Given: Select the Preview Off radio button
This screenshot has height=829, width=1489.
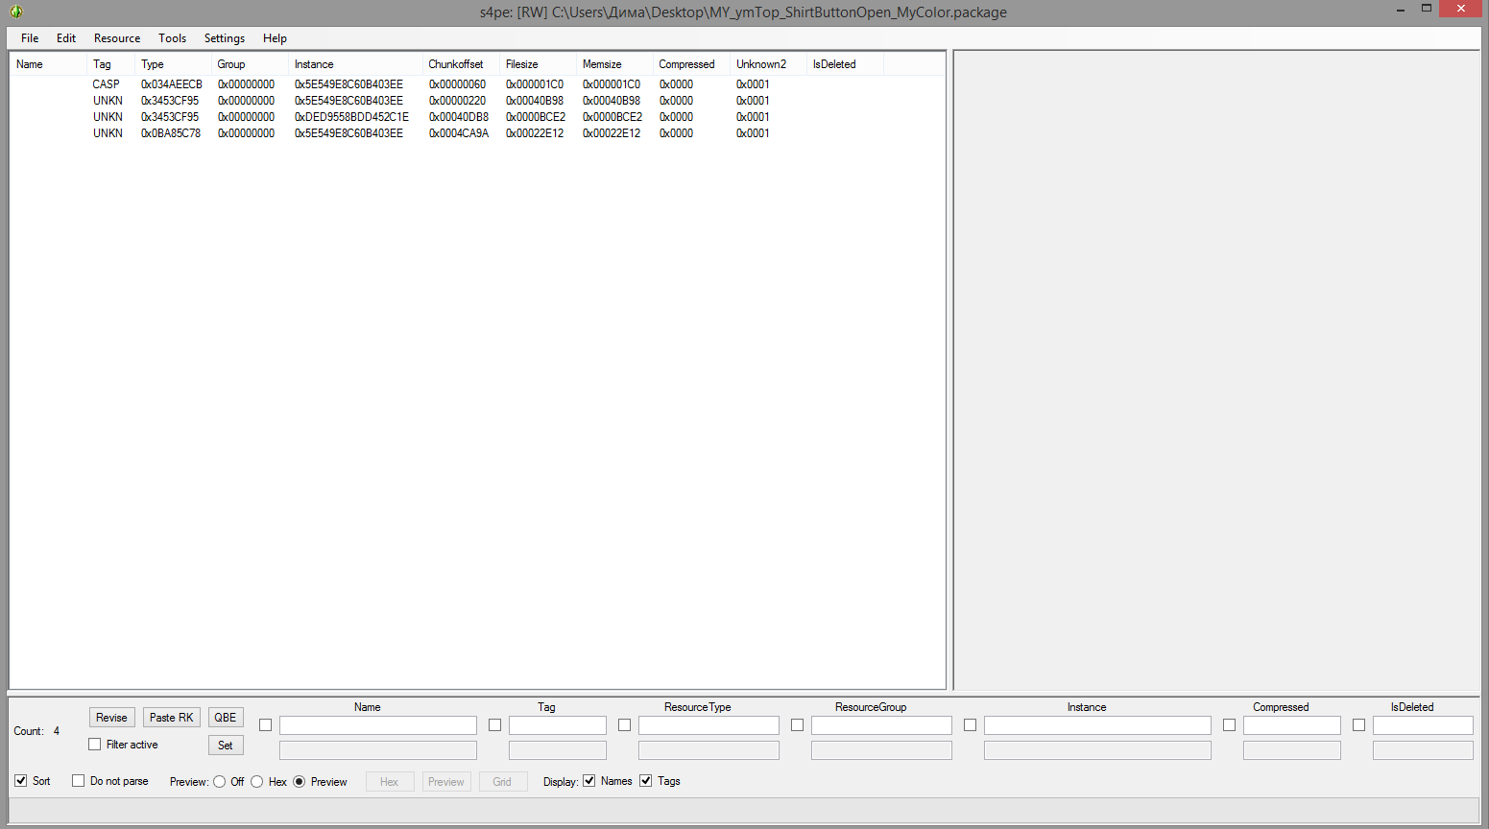Looking at the screenshot, I should pos(220,782).
